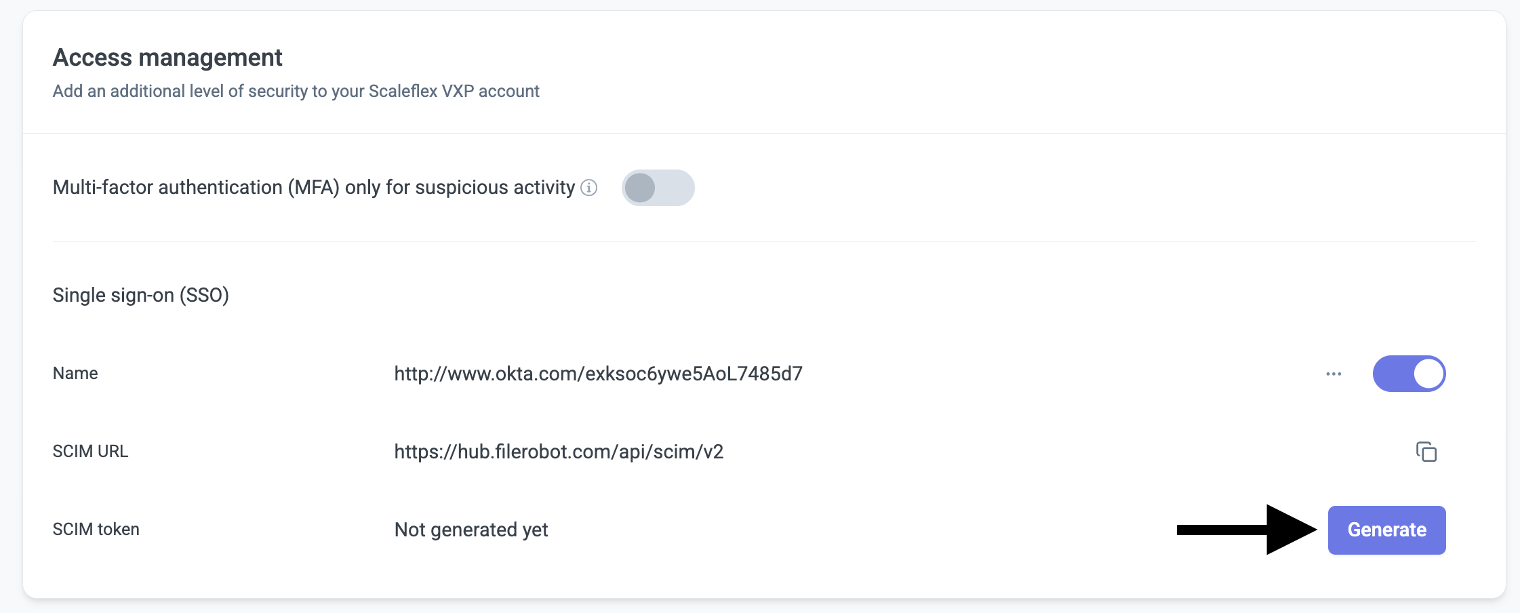Screen dimensions: 1520x613
Task: Click the SCIM URL field label
Action: coord(90,452)
